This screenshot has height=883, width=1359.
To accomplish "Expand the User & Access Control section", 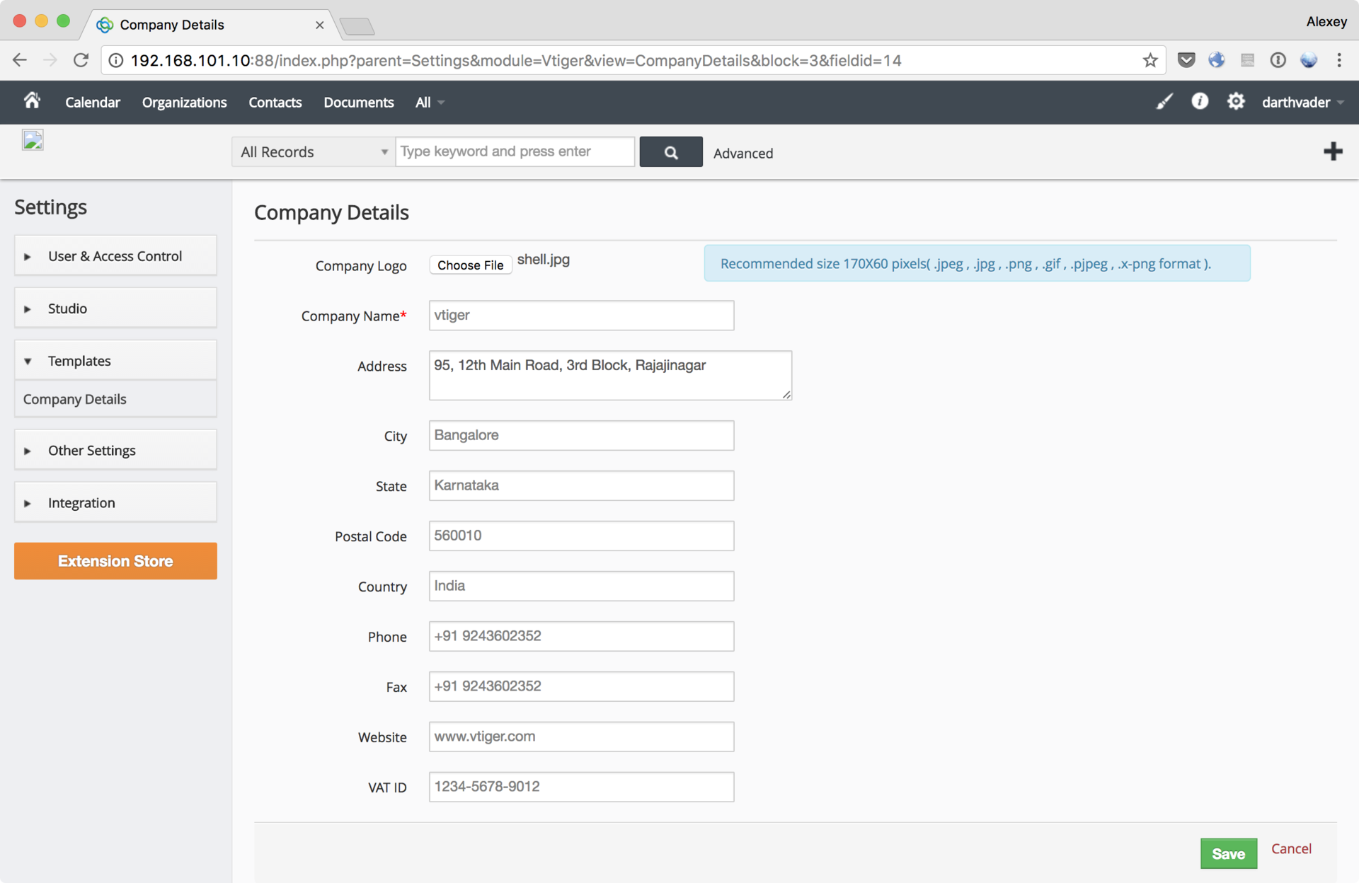I will click(x=116, y=255).
